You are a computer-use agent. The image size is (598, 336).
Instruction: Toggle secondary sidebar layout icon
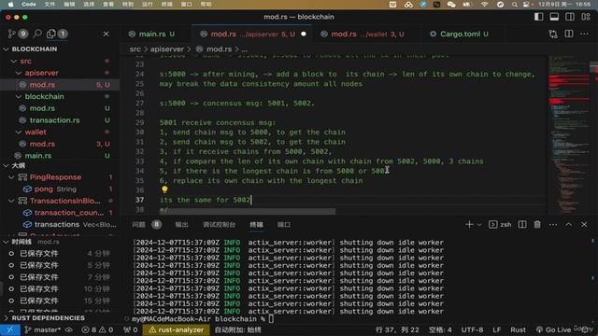(570, 17)
